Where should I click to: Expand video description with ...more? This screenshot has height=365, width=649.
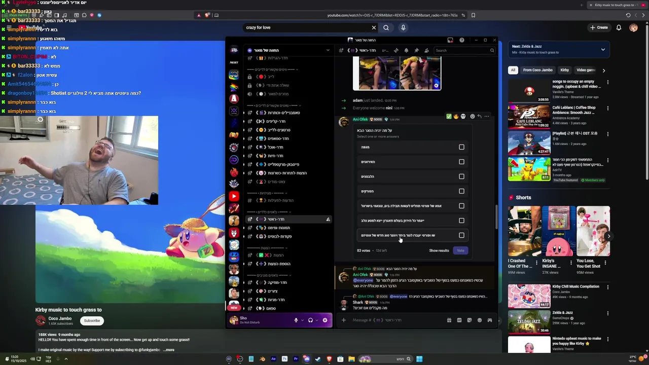[x=168, y=350]
